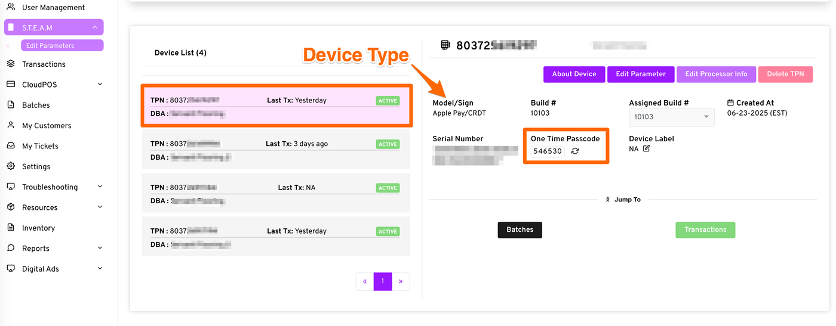Image resolution: width=836 pixels, height=326 pixels.
Task: Click the Batches sidebar icon
Action: click(x=11, y=105)
